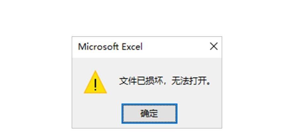The height and width of the screenshot is (132, 294).
Task: Dismiss the error using the X icon
Action: pyautogui.click(x=214, y=47)
